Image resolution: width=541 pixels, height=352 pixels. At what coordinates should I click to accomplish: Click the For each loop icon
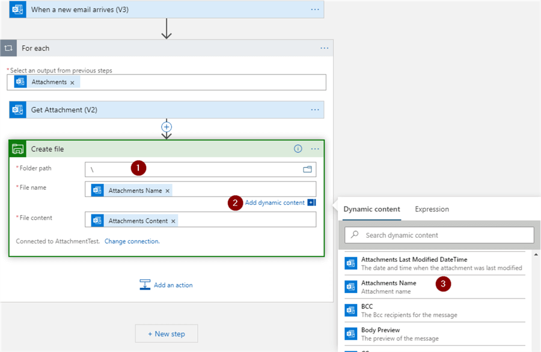click(x=8, y=48)
